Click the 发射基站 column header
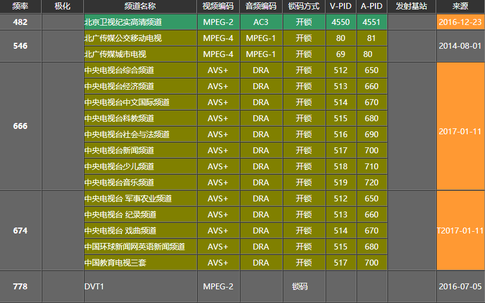 click(411, 6)
